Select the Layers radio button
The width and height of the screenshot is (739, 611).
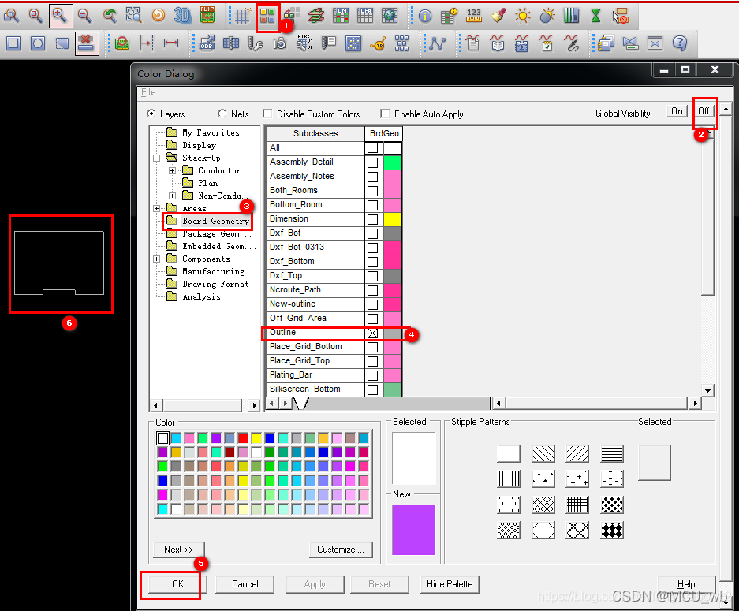coord(151,114)
